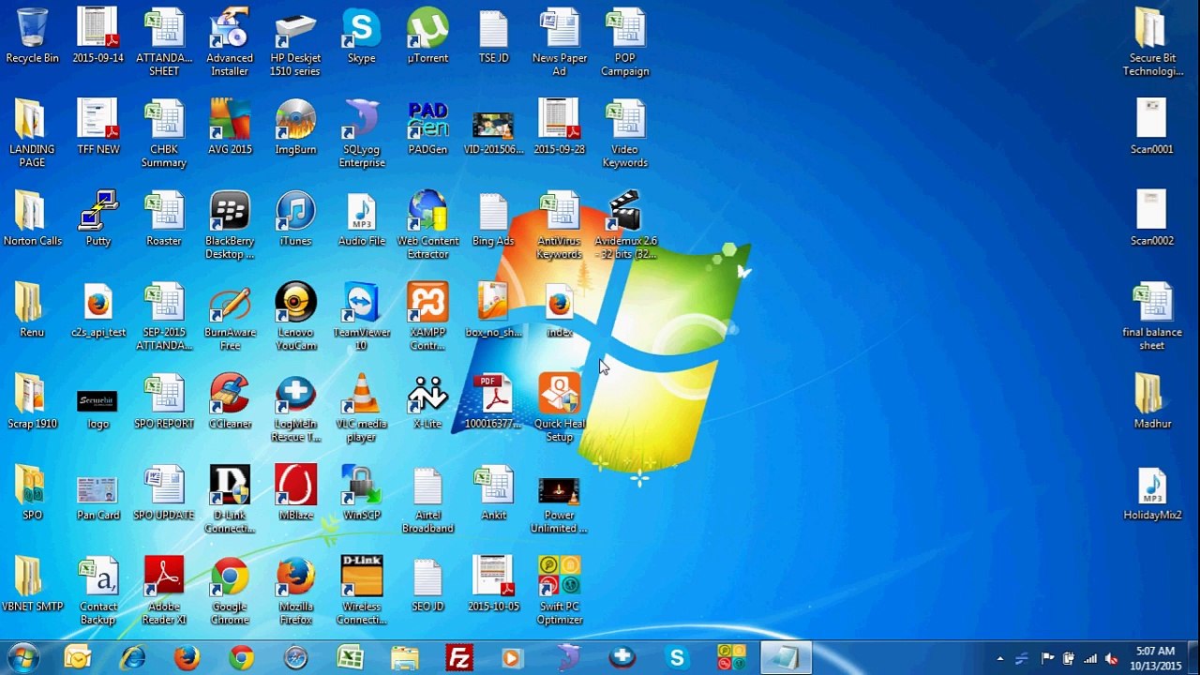Launch BlackBerry Desktop software icon

tap(230, 225)
